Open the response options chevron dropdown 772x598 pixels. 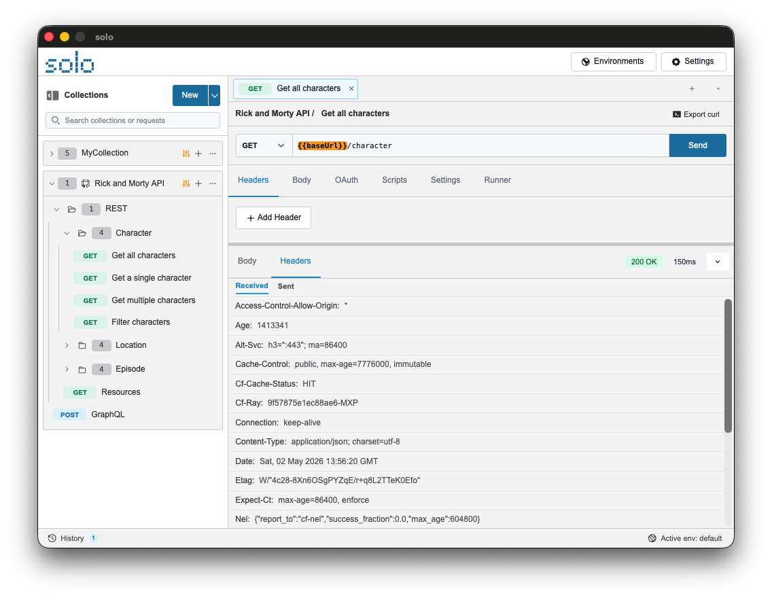718,262
